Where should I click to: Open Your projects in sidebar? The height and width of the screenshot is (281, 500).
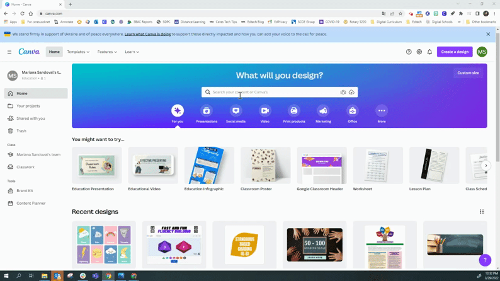click(x=36, y=106)
